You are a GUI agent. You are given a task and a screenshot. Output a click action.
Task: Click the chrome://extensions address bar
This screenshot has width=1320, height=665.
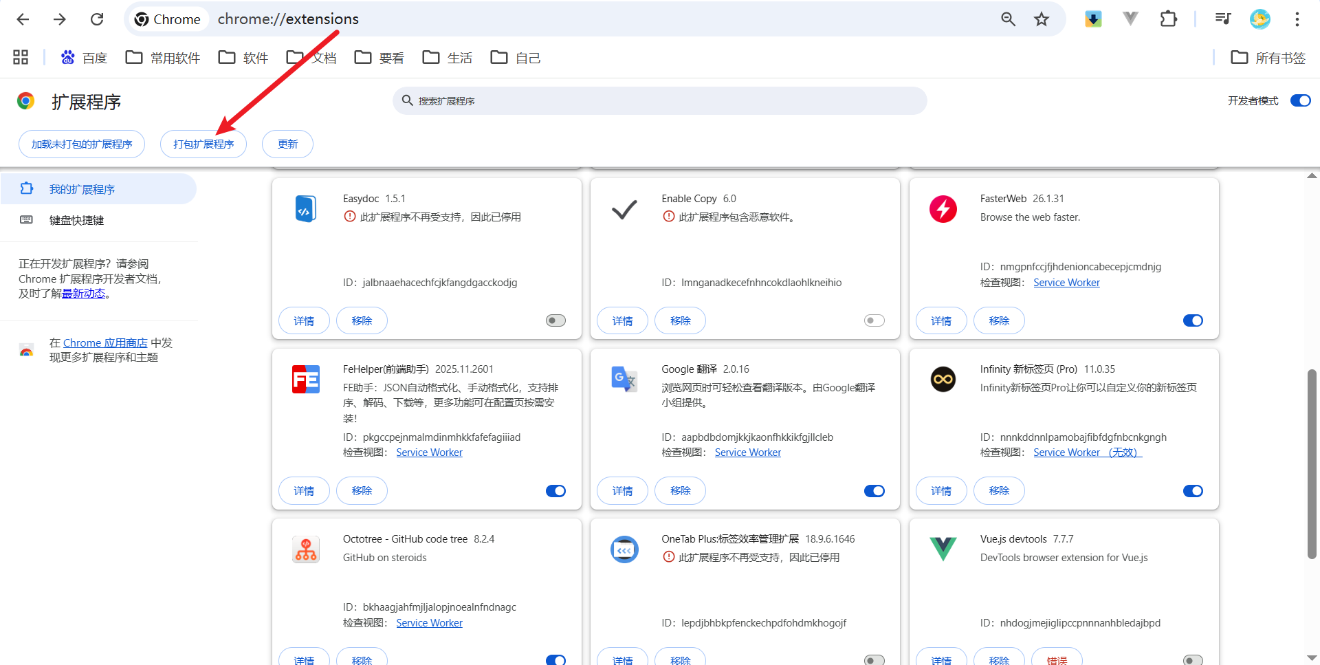[x=595, y=19]
